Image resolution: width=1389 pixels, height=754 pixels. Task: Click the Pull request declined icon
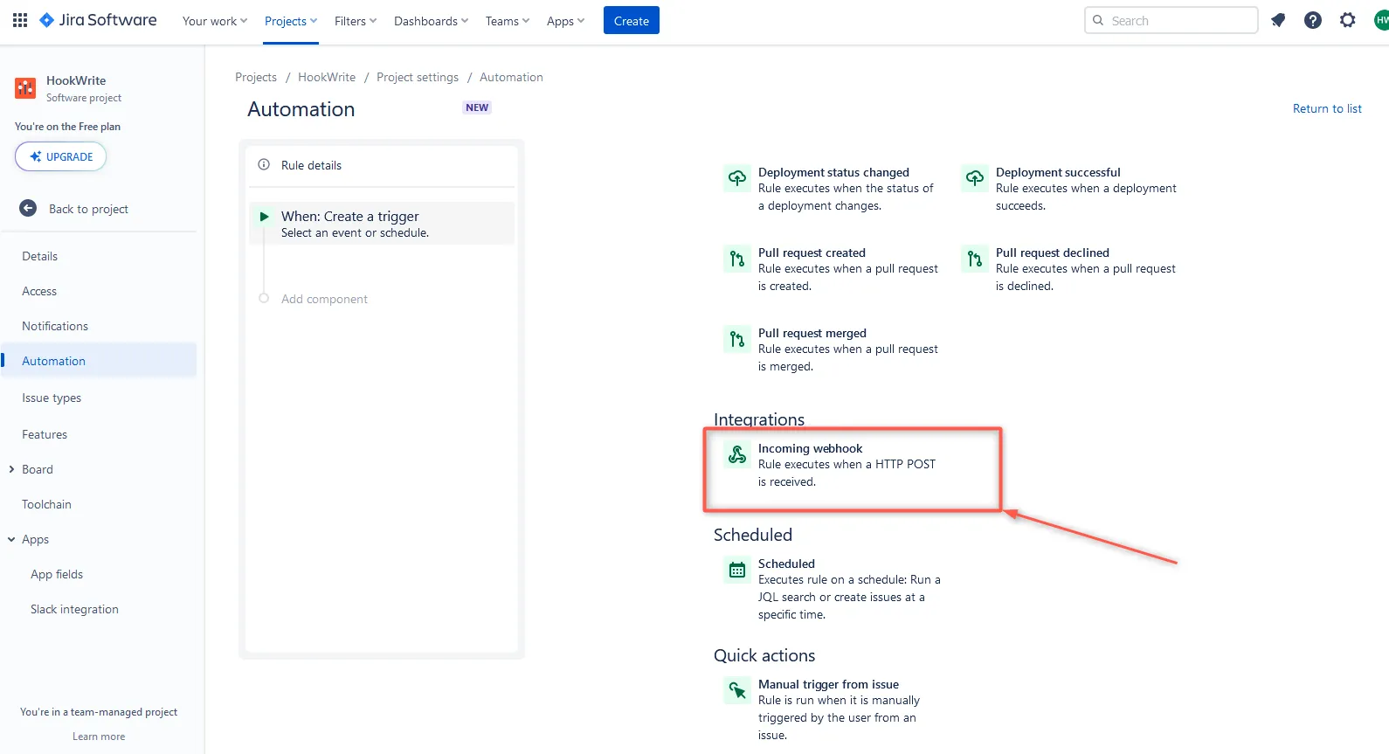[x=975, y=259]
